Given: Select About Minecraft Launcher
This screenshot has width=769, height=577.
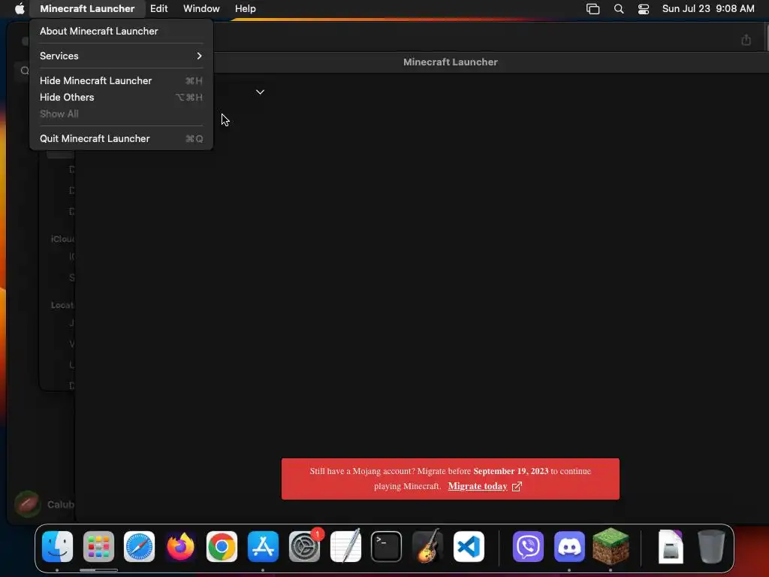Looking at the screenshot, I should [121, 31].
